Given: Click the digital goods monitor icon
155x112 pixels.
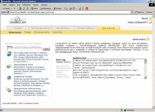Looking at the screenshot, I should pos(9,78).
